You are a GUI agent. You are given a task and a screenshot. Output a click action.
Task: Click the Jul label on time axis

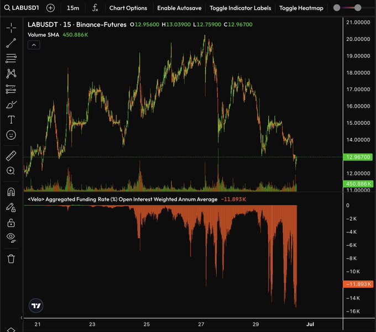point(310,324)
